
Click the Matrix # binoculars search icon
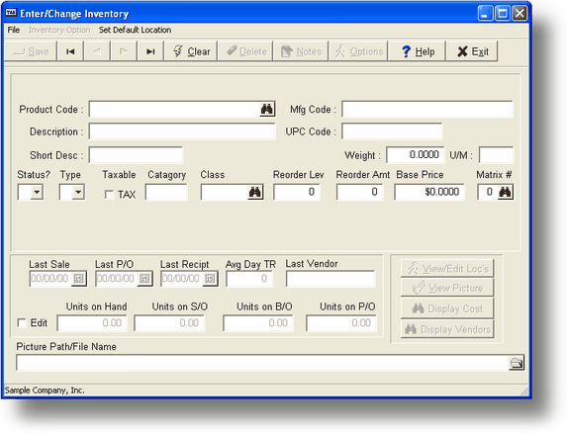(x=505, y=192)
